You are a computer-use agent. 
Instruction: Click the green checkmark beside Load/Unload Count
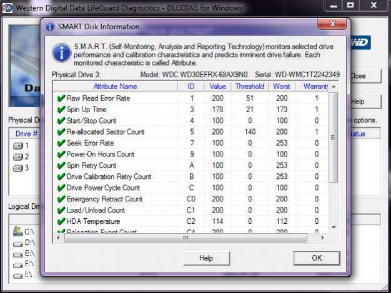pyautogui.click(x=61, y=210)
